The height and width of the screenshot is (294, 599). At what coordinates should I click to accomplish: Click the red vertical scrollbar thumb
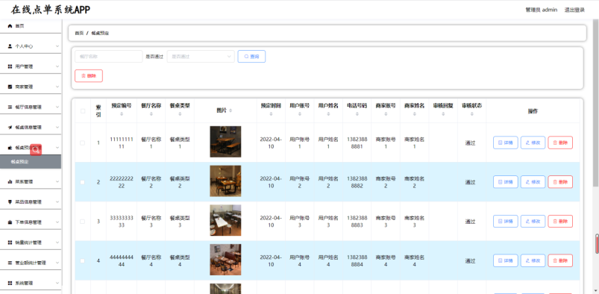pos(597,244)
